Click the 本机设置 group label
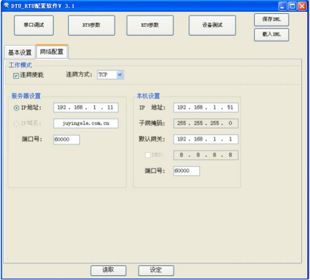Image resolution: width=310 pixels, height=280 pixels. (148, 96)
